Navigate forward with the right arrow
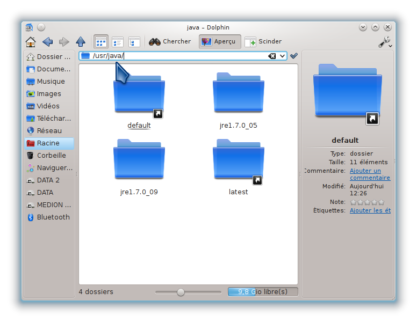Screen dimensions: 417x322 point(64,42)
